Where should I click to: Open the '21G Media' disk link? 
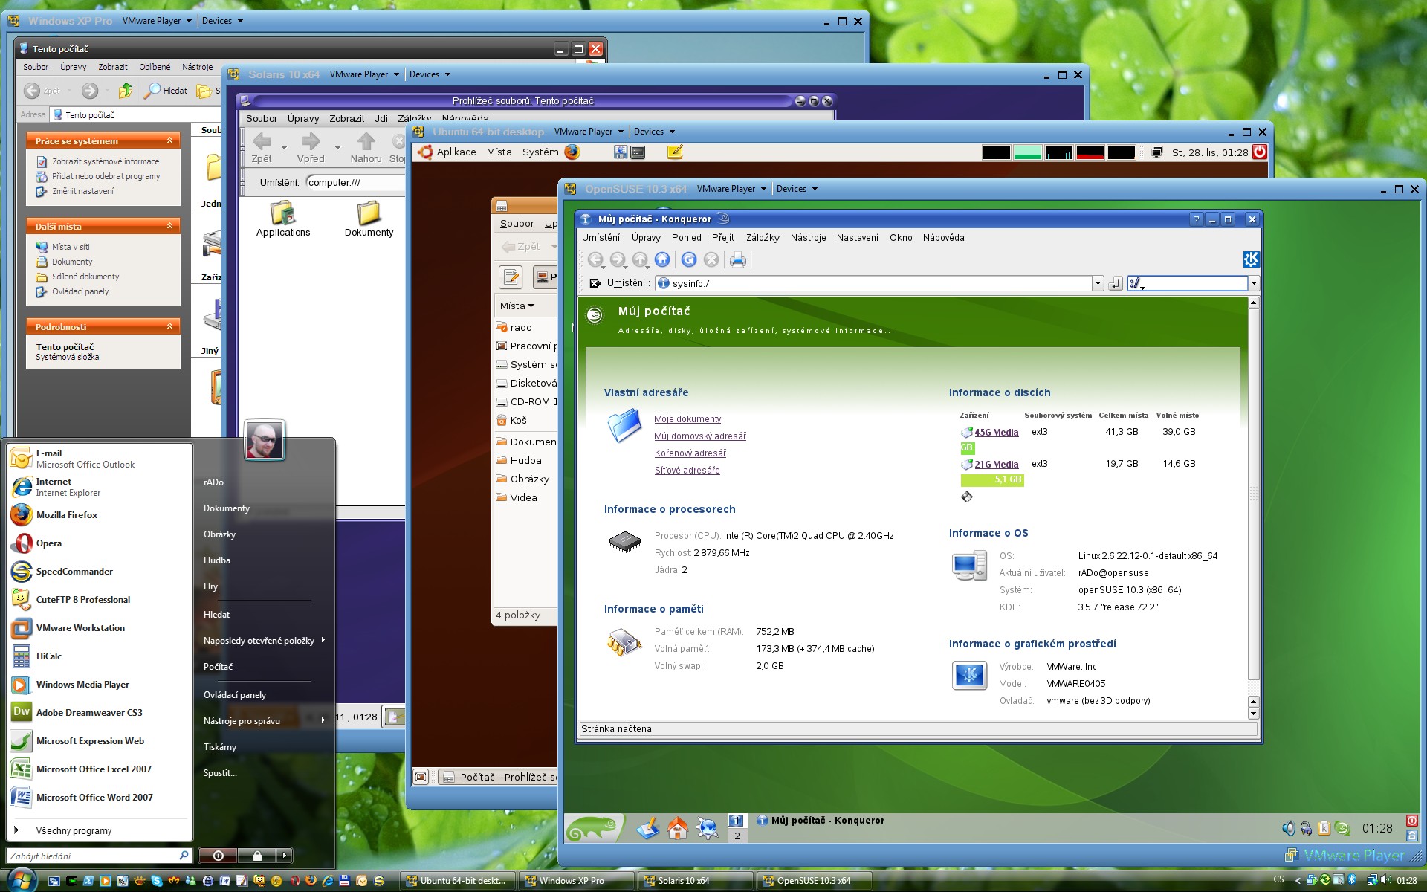[x=996, y=465]
